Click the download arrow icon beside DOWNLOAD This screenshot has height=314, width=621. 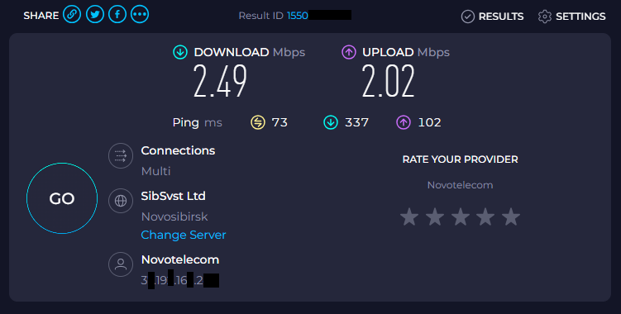(x=180, y=52)
